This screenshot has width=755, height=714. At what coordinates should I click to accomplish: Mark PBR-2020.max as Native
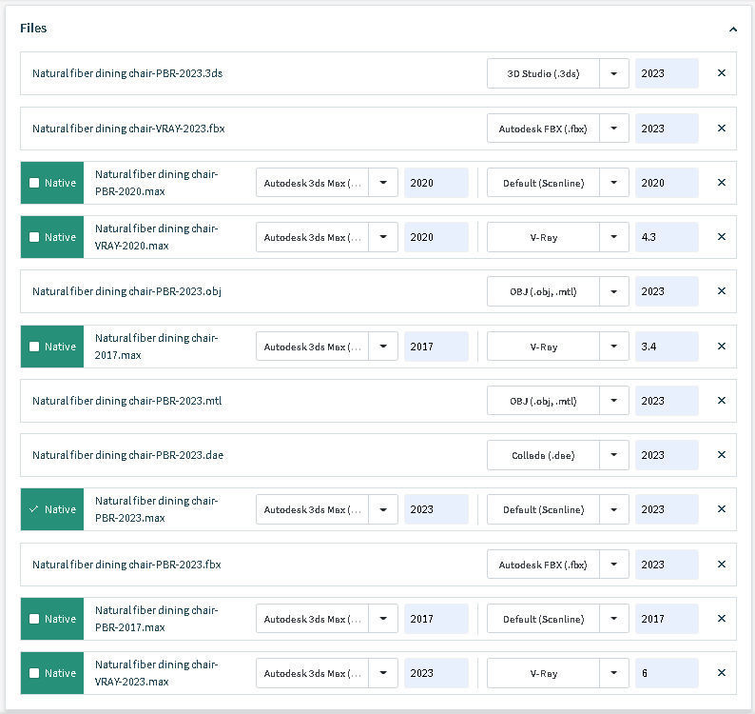(35, 183)
